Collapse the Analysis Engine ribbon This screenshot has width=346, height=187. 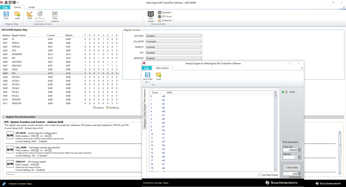pyautogui.click(x=302, y=68)
